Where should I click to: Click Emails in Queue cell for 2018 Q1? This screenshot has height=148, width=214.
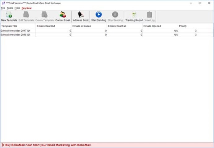pos(89,35)
